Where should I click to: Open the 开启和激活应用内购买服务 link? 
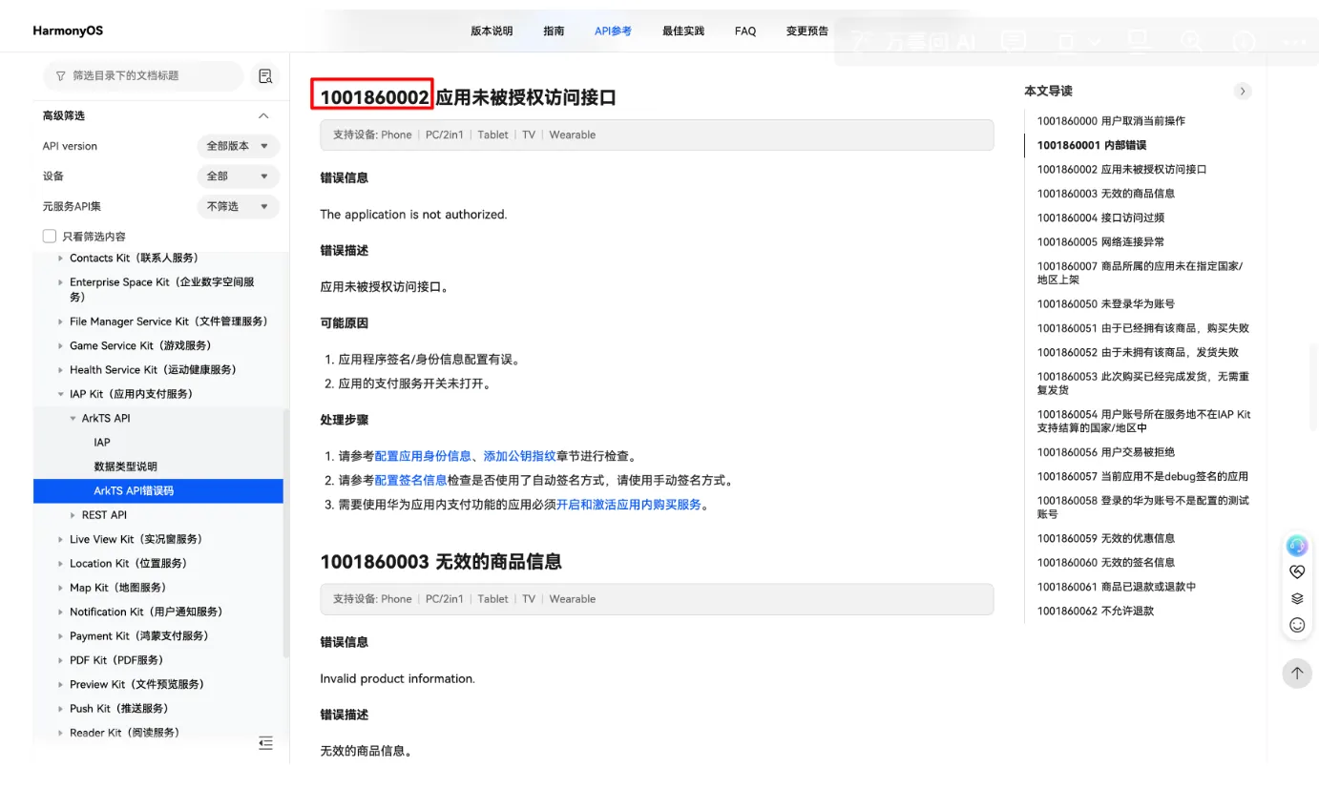point(629,505)
